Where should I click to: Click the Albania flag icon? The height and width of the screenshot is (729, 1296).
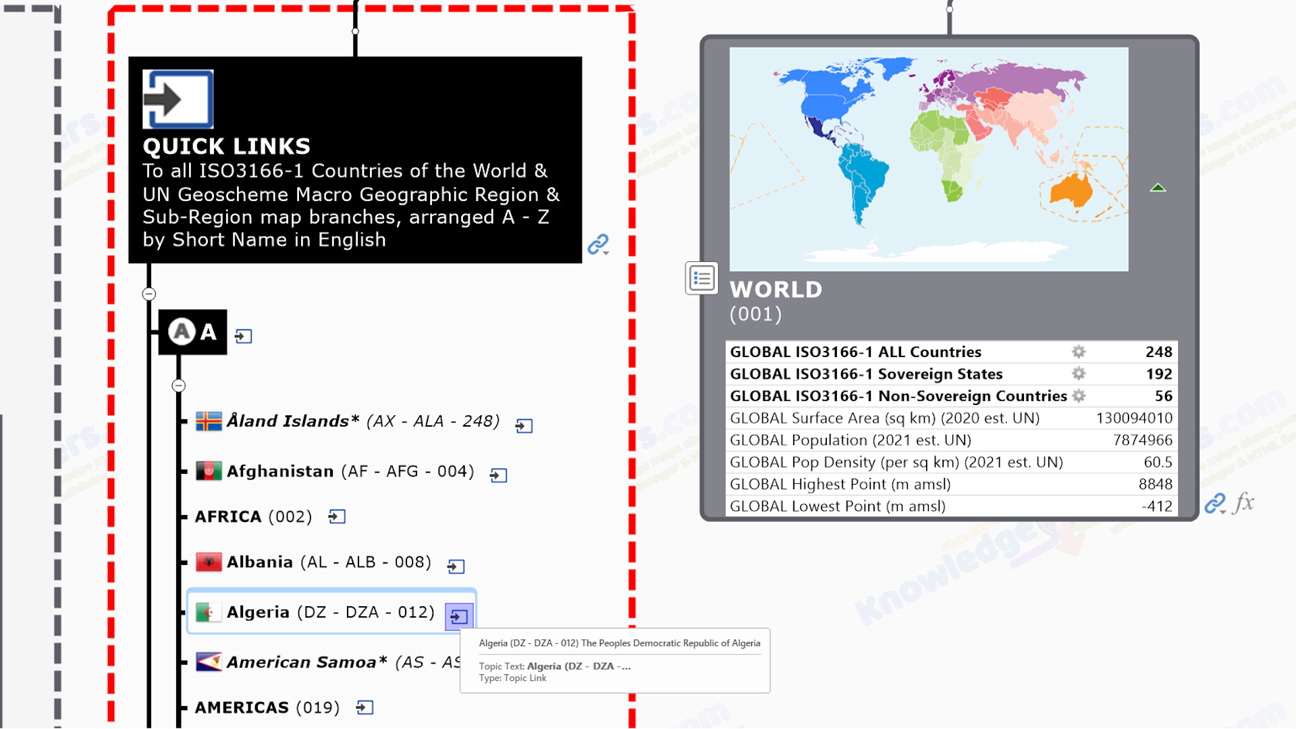pyautogui.click(x=209, y=562)
